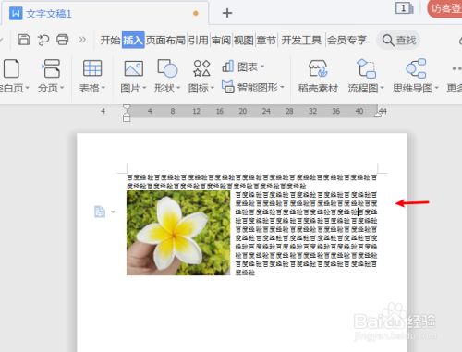This screenshot has width=462, height=352.
Task: Switch to the 页面布局 tab
Action: (165, 40)
